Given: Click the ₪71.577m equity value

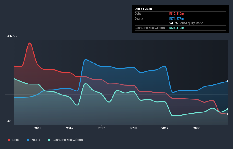Looking at the screenshot, I should 177,18.
